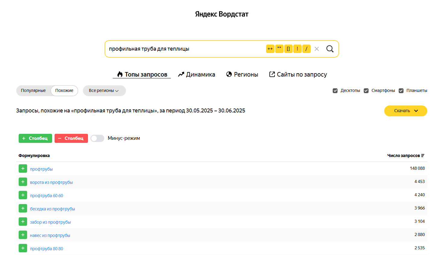443x255 pixels.
Task: Open the Все регионы dropdown
Action: tap(104, 90)
